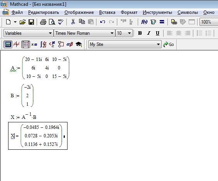Click the result value 0.0728 - 0.2053i
This screenshot has width=218, height=181.
(41, 136)
